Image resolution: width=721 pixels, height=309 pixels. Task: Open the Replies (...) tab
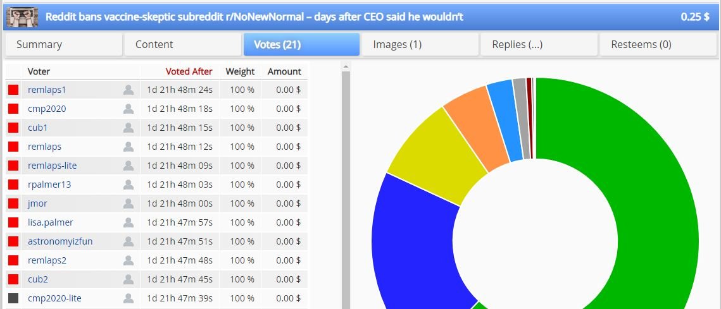pyautogui.click(x=539, y=44)
